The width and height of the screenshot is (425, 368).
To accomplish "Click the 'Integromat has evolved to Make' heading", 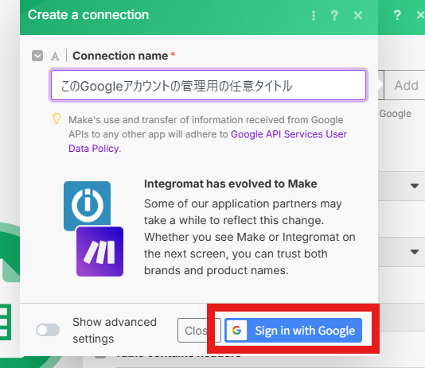I will (230, 184).
